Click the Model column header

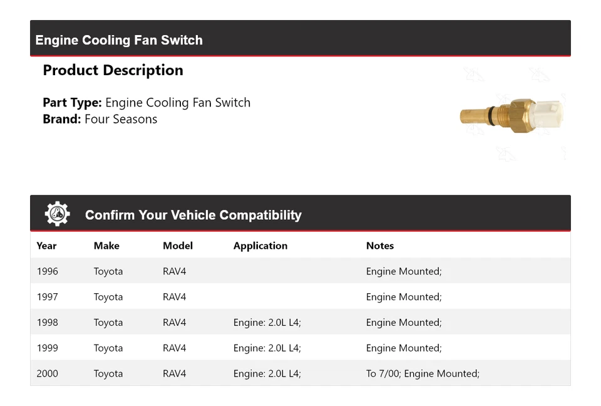pos(178,246)
